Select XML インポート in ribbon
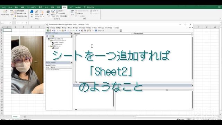 coord(94,11)
